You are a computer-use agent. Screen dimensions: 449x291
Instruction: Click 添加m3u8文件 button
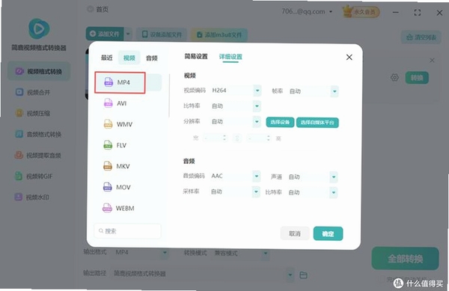[x=219, y=35]
